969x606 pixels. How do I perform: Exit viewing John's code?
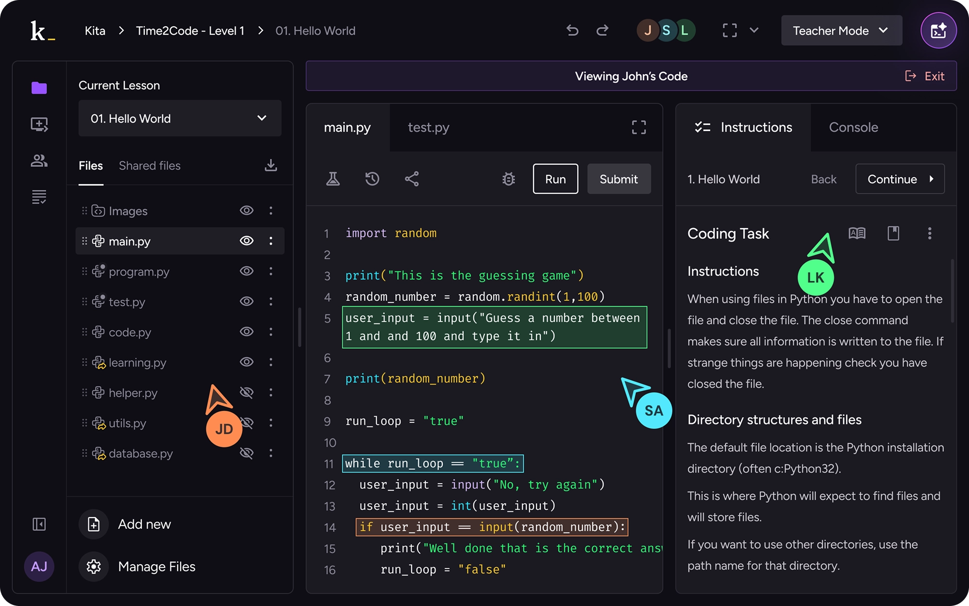(925, 76)
